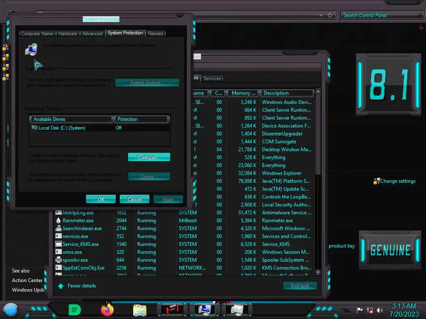426x319 pixels.
Task: Open Action Center from See also
Action: [27, 280]
